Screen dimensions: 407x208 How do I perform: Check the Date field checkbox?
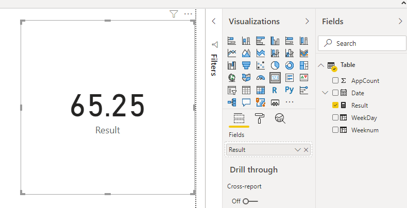(x=335, y=93)
